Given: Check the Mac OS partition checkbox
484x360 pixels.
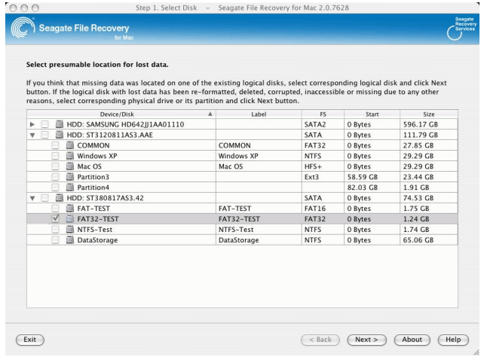Looking at the screenshot, I should pyautogui.click(x=55, y=166).
